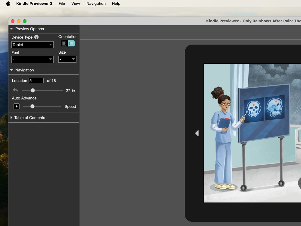Viewport: 301px width, 226px height.
Task: Maximize the Kindle Previewer window
Action: pyautogui.click(x=25, y=21)
